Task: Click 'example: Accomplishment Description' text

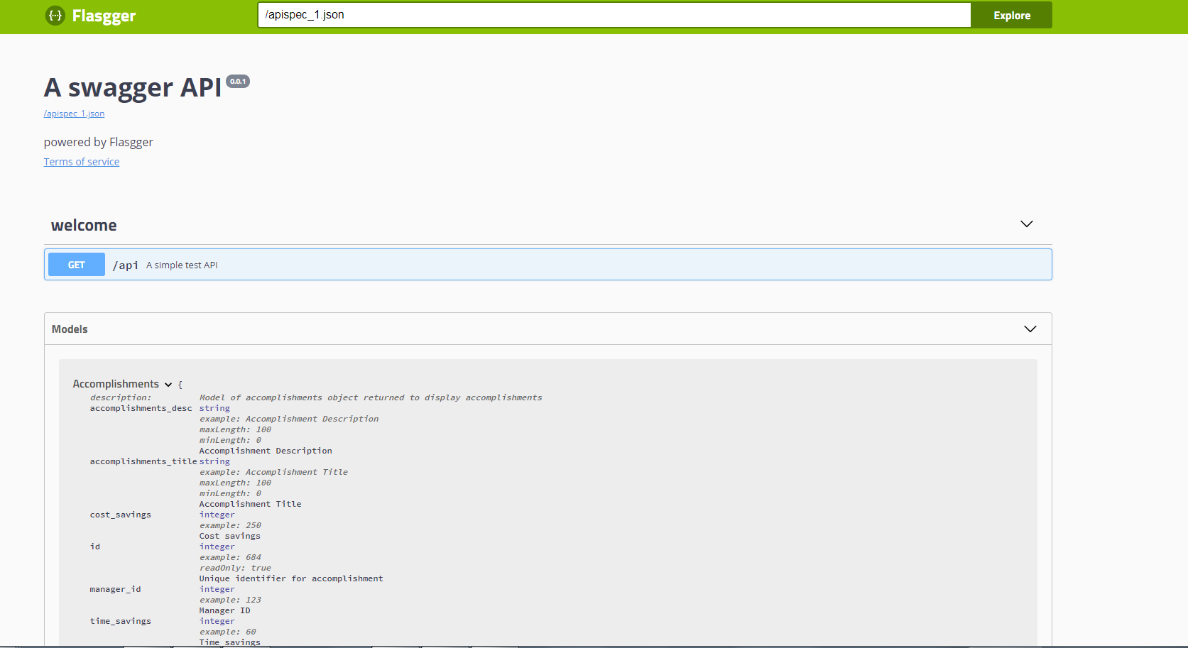Action: (289, 419)
